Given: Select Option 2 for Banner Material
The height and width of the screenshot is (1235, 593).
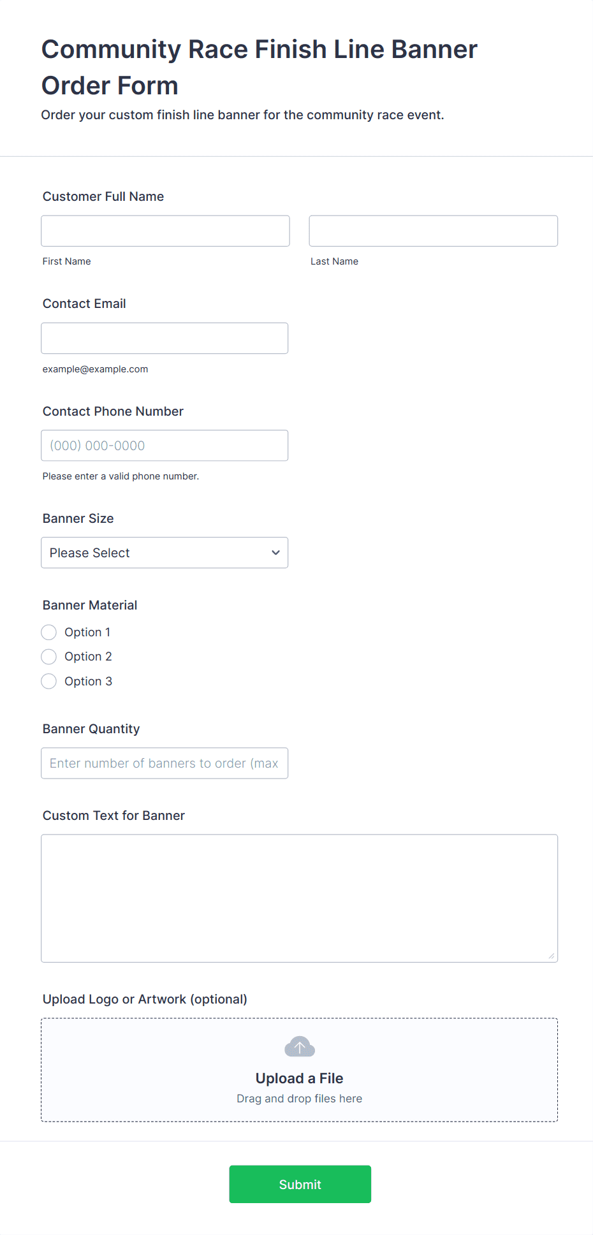Looking at the screenshot, I should tap(48, 656).
